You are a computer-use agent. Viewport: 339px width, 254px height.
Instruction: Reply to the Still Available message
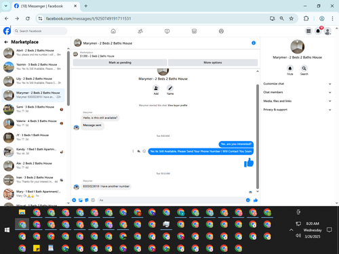pyautogui.click(x=139, y=151)
